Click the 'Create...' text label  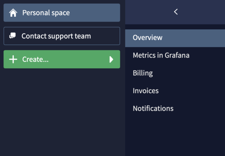point(35,59)
